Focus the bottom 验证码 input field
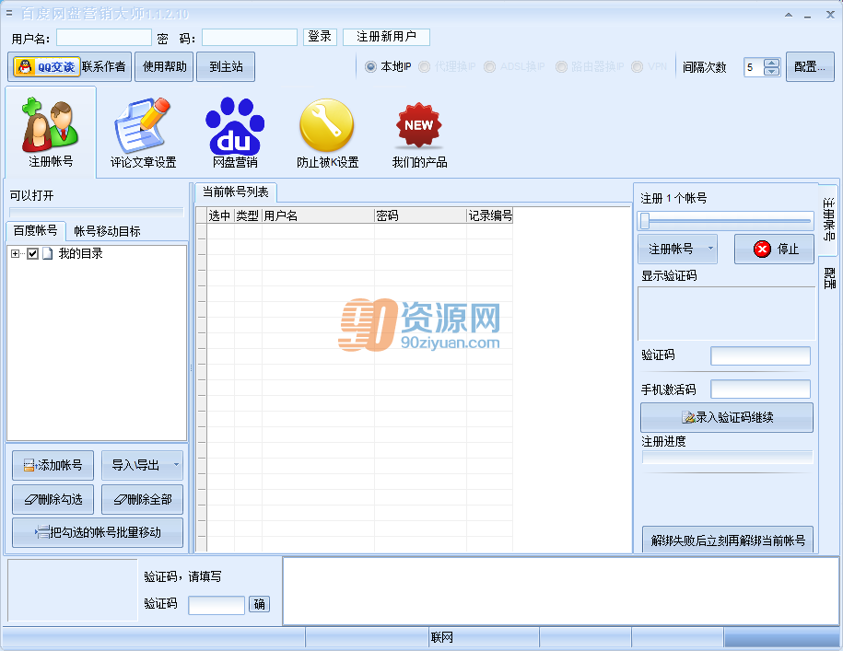843x651 pixels. click(217, 605)
